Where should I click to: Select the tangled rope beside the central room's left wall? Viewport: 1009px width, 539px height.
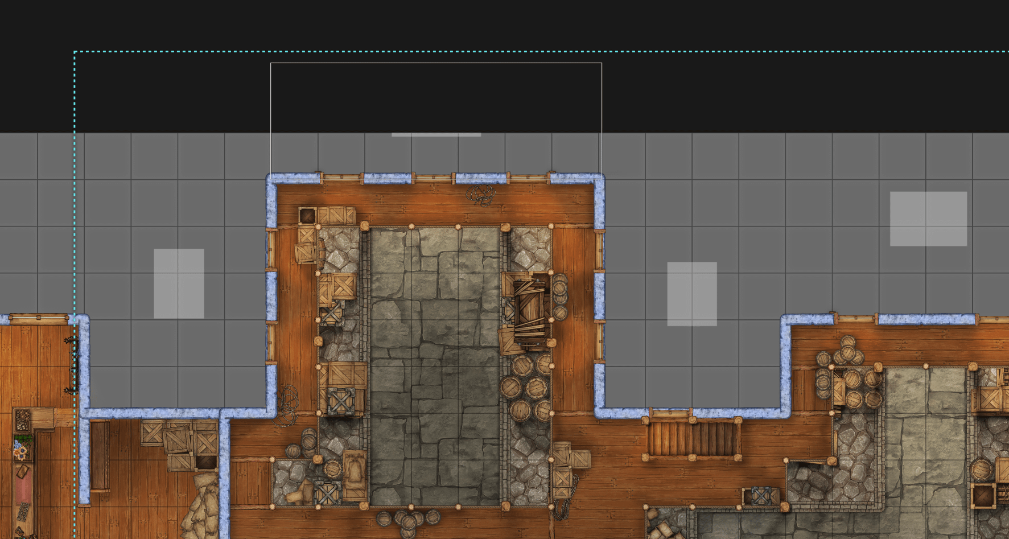click(289, 403)
